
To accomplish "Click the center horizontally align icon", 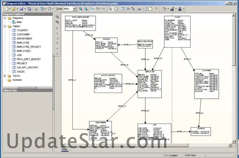I will tap(58, 33).
